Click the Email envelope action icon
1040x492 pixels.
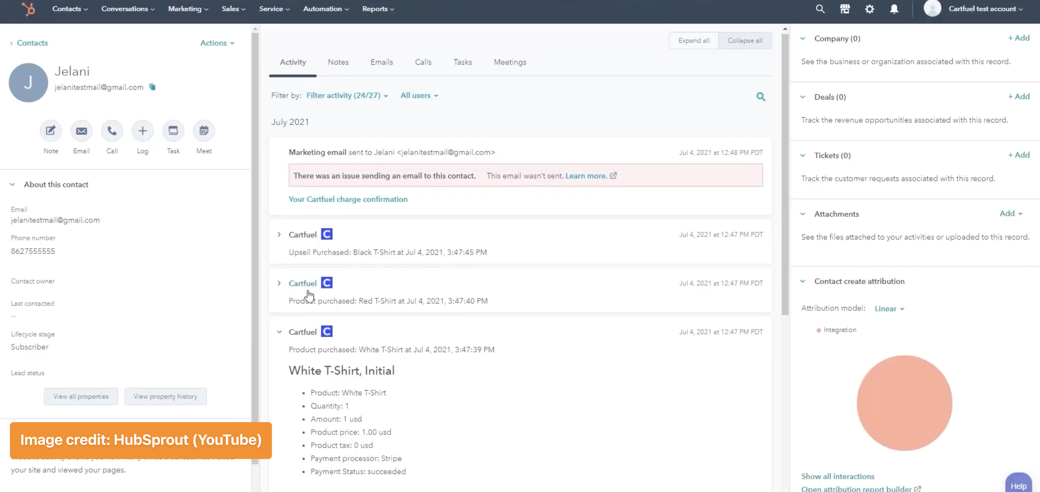click(81, 131)
